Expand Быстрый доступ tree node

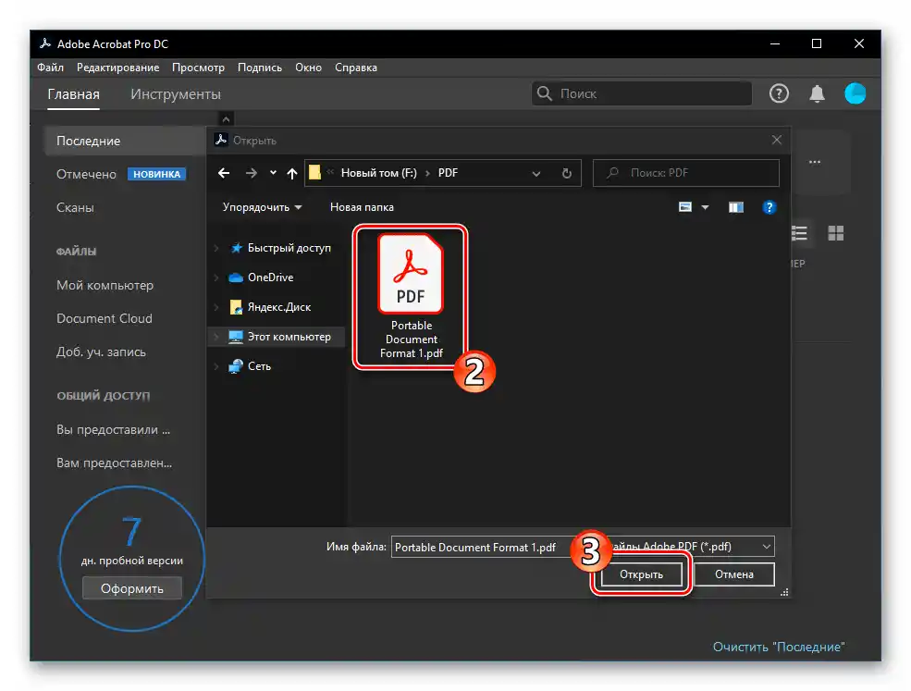pyautogui.click(x=216, y=248)
